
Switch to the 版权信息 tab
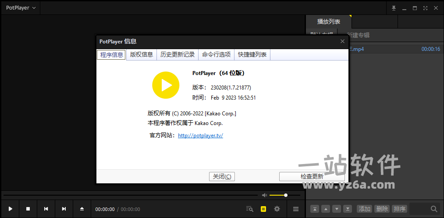[141, 55]
